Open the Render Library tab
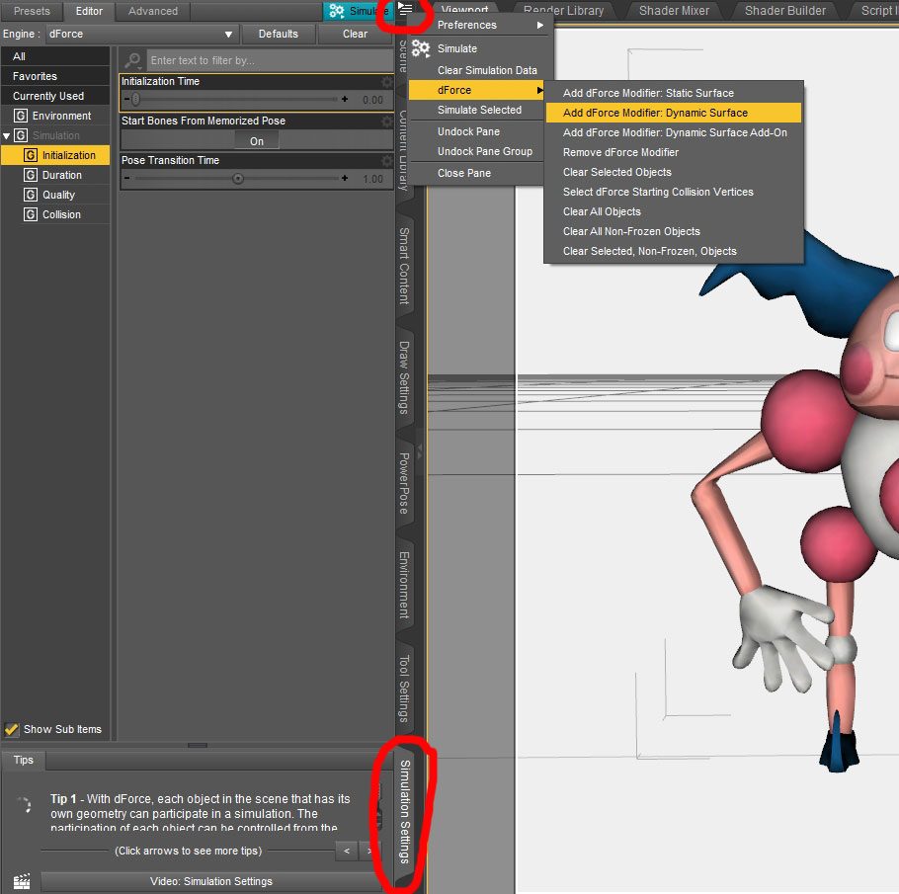 tap(563, 10)
